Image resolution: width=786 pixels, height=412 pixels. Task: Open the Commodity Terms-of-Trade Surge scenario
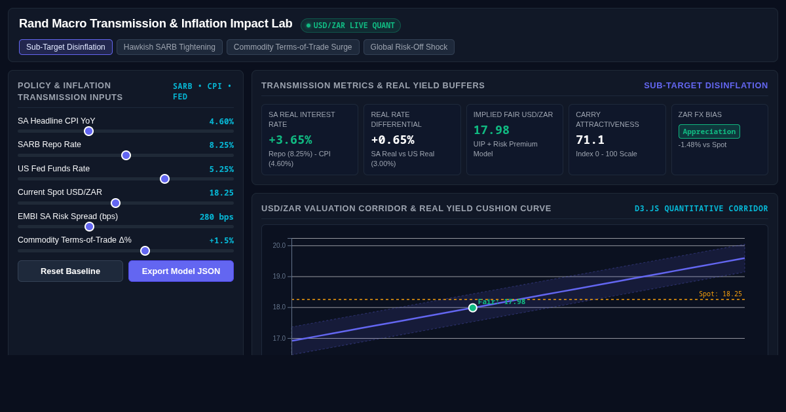[x=293, y=47]
